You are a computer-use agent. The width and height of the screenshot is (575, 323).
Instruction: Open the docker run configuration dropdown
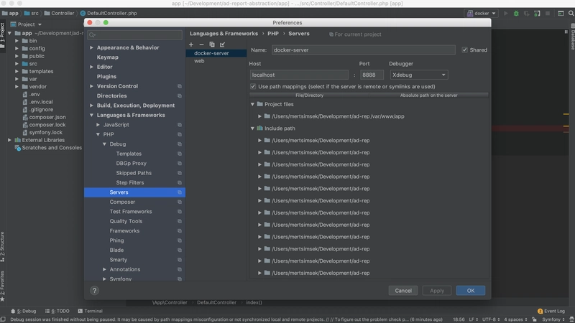click(481, 13)
